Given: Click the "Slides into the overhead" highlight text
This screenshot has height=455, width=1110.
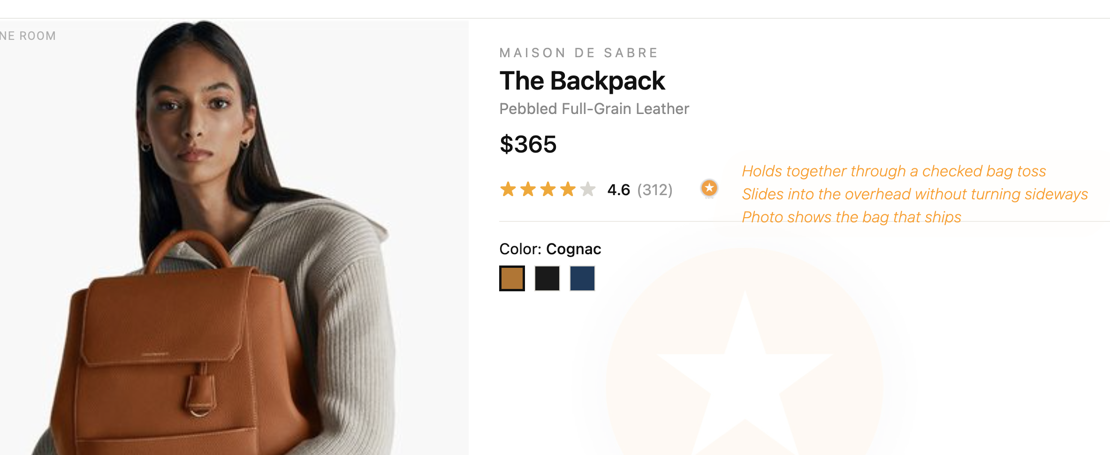Looking at the screenshot, I should tap(915, 194).
